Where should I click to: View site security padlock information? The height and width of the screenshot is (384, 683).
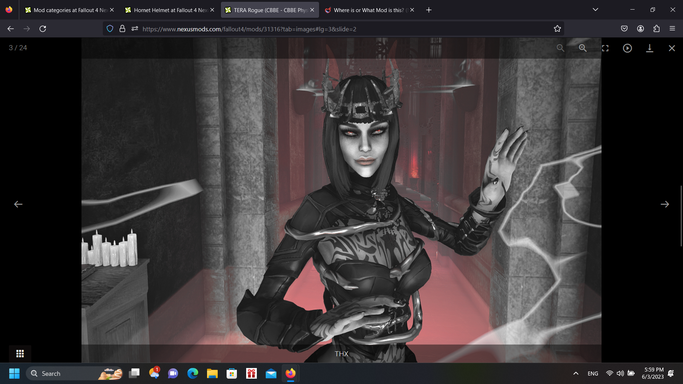tap(122, 29)
